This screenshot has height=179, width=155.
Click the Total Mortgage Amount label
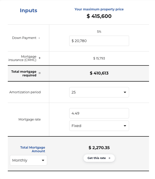click(33, 149)
